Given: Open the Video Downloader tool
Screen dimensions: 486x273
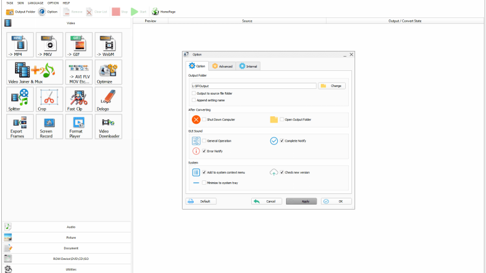Looking at the screenshot, I should tap(108, 126).
